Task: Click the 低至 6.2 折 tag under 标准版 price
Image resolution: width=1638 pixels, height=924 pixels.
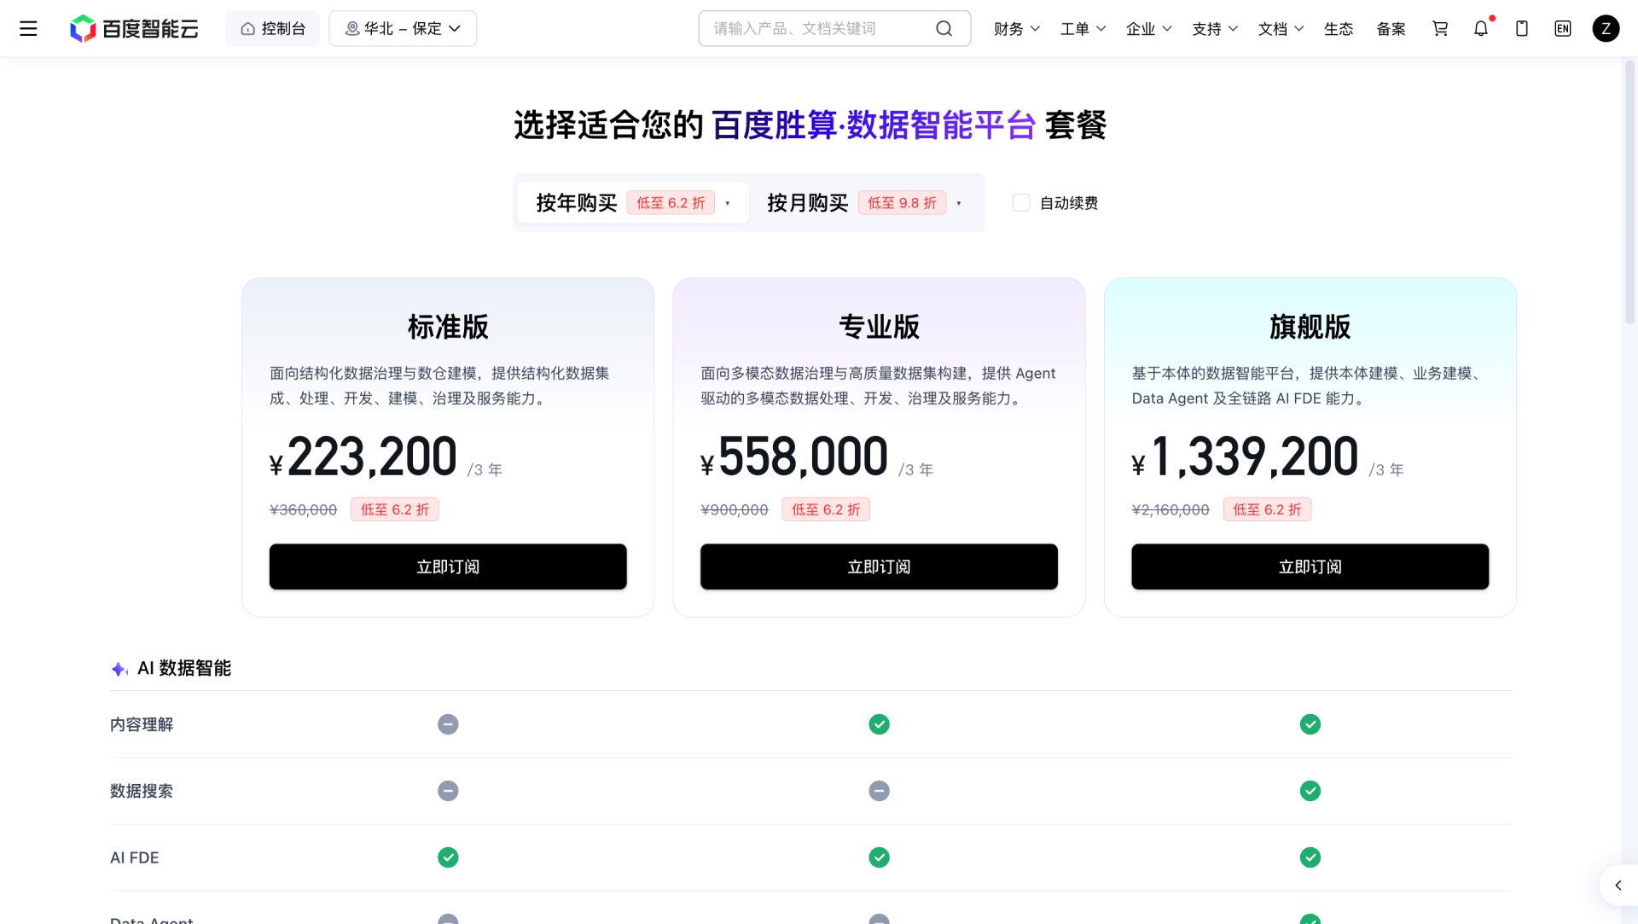Action: (x=395, y=509)
